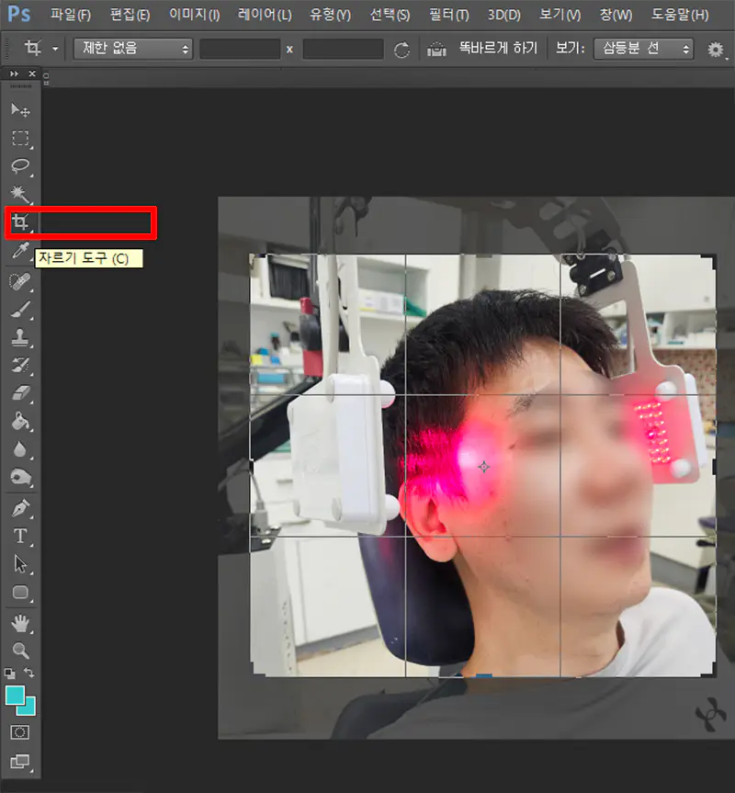This screenshot has height=793, width=735.
Task: Reset default foreground and background colors
Action: coord(9,674)
